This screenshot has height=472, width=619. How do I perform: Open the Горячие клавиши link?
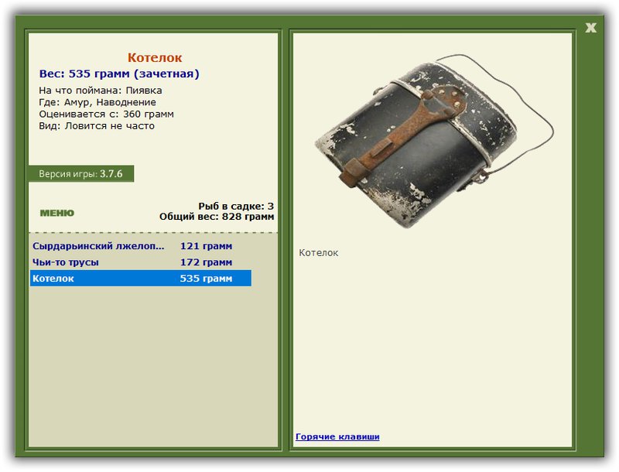tap(337, 436)
